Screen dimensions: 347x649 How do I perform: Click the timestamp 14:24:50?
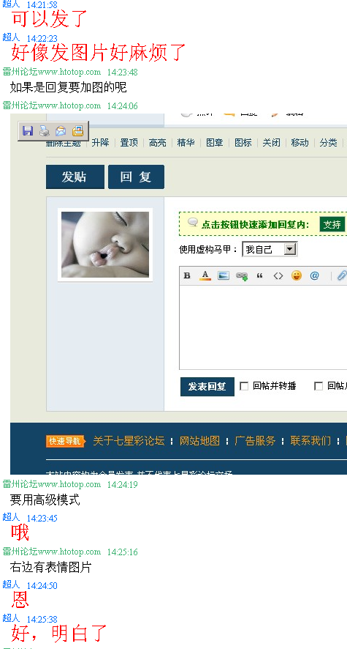pyautogui.click(x=42, y=585)
